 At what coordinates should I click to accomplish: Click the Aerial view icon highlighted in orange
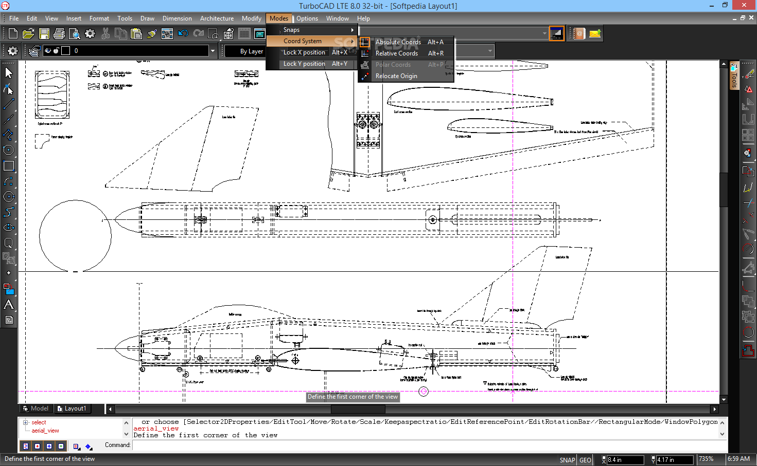[x=556, y=34]
